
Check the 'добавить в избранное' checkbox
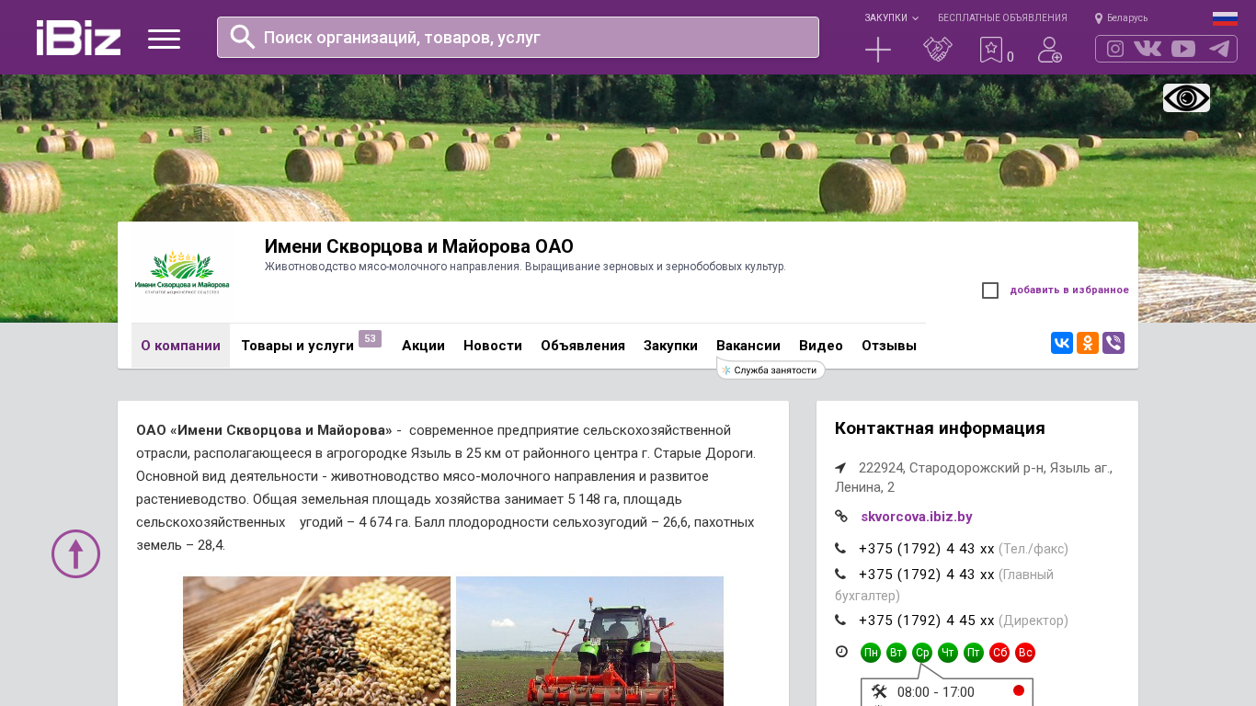coord(990,290)
